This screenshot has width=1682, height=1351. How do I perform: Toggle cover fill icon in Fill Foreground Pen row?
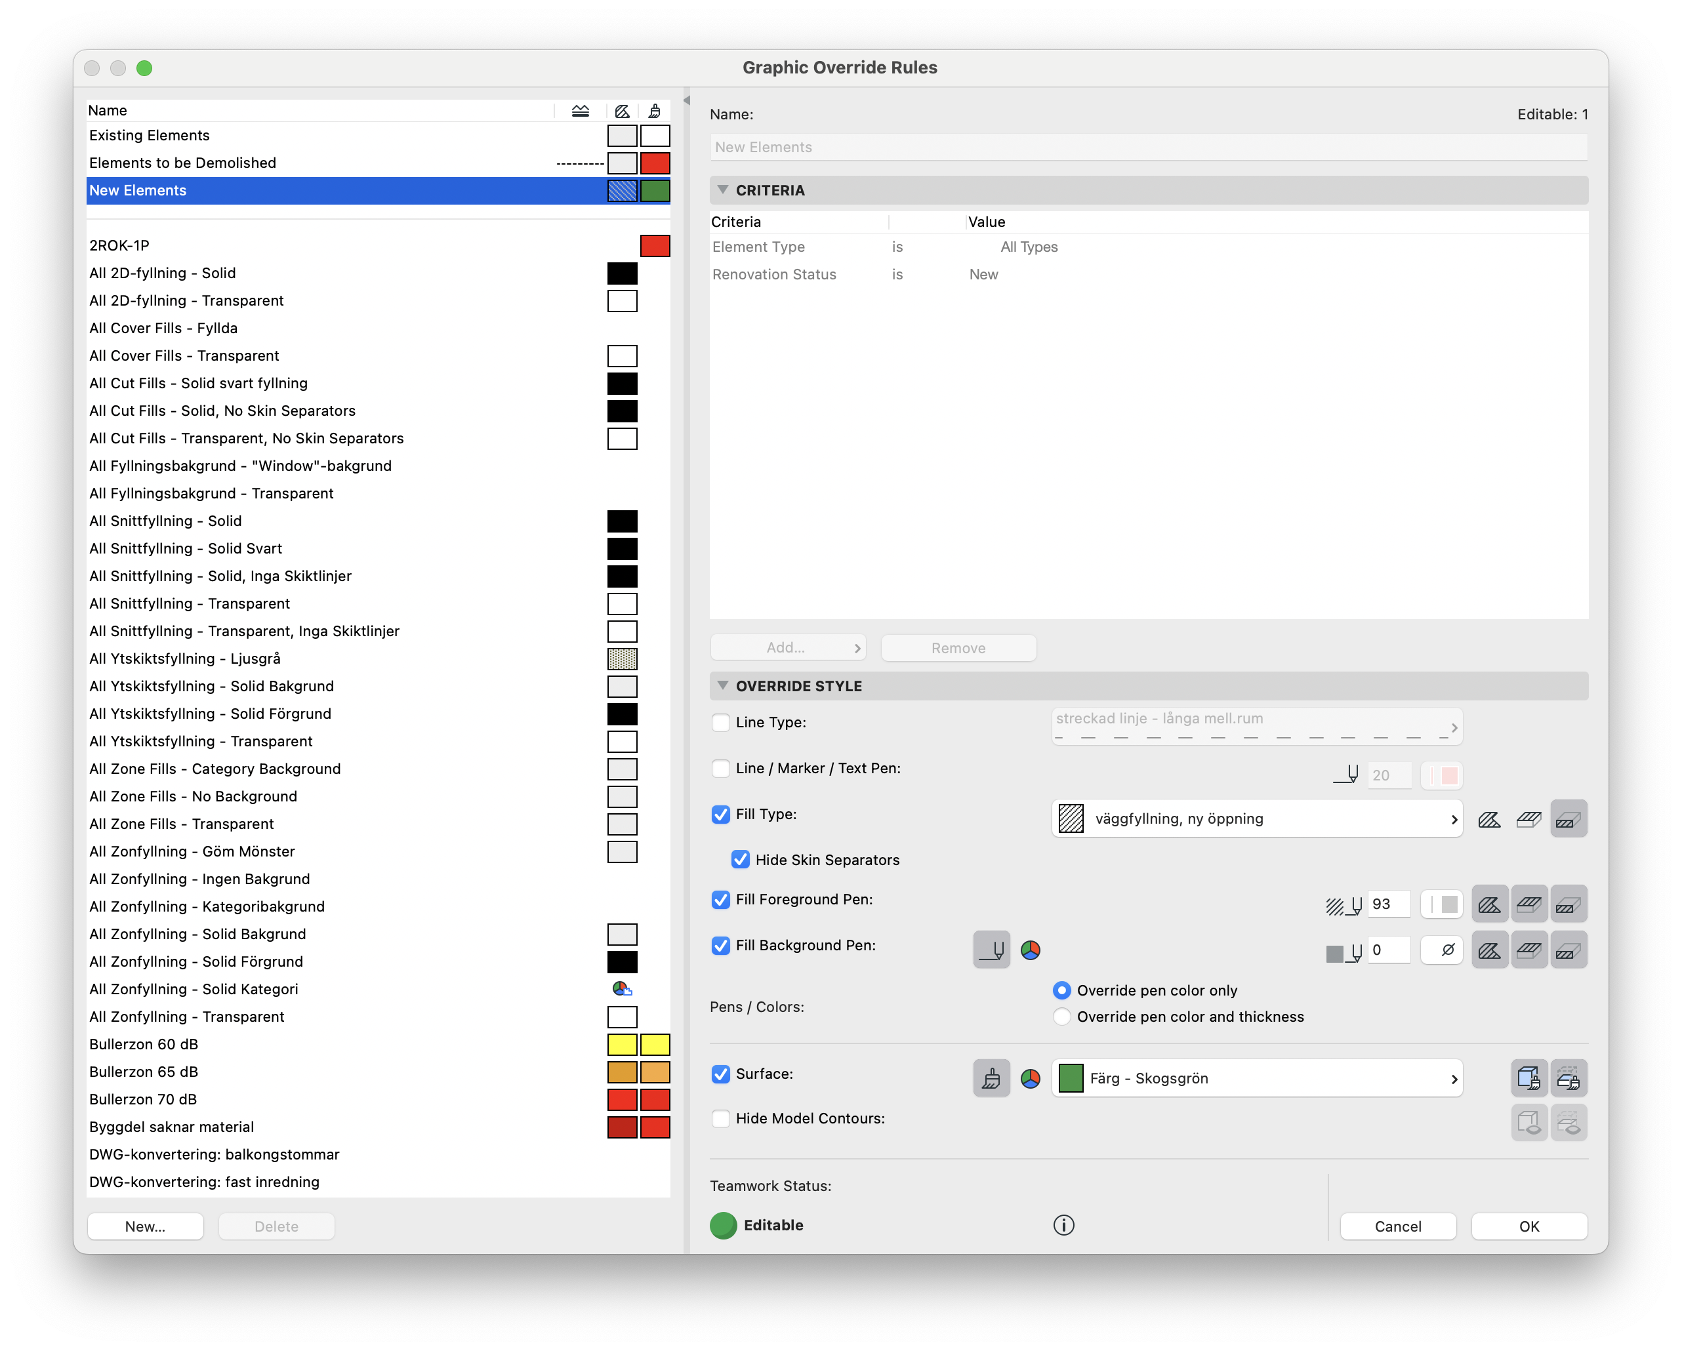pyautogui.click(x=1528, y=904)
